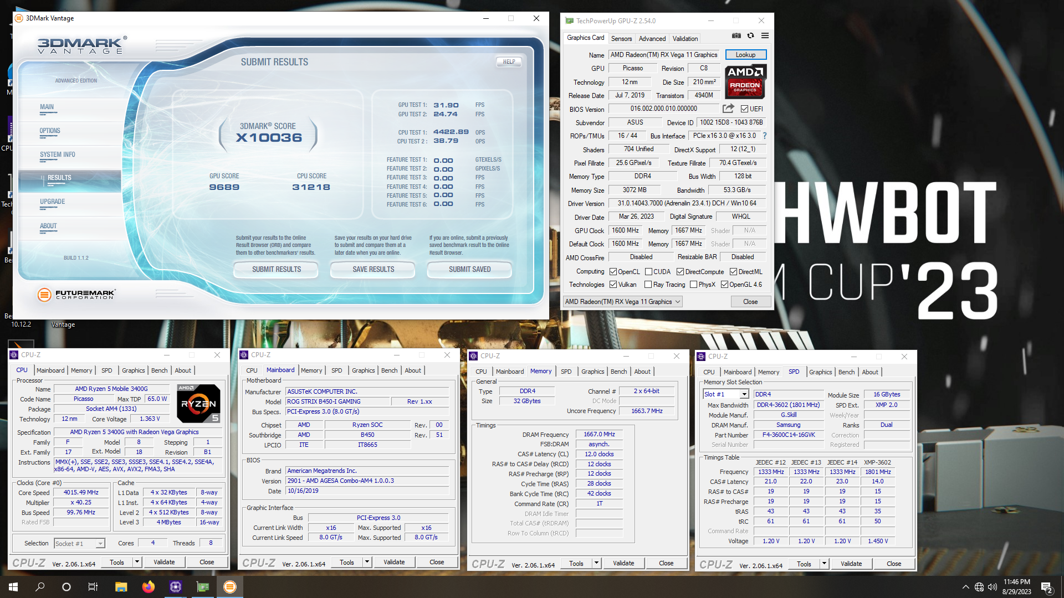1064x598 pixels.
Task: Show hidden system tray icons
Action: [x=965, y=587]
